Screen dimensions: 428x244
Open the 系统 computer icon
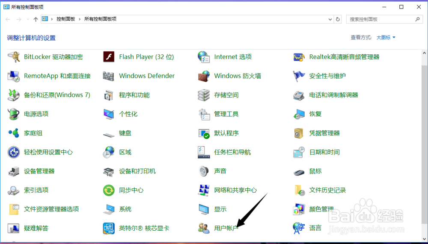coord(109,209)
